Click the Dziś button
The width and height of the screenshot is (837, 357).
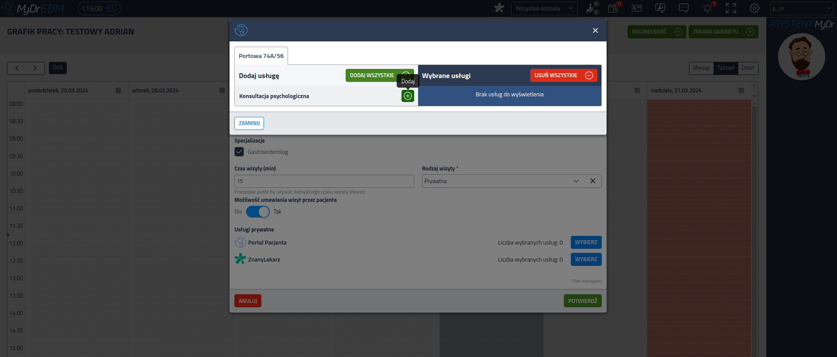point(58,68)
